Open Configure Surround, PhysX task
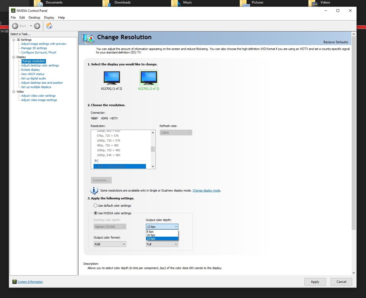Image resolution: width=366 pixels, height=298 pixels. [x=39, y=52]
